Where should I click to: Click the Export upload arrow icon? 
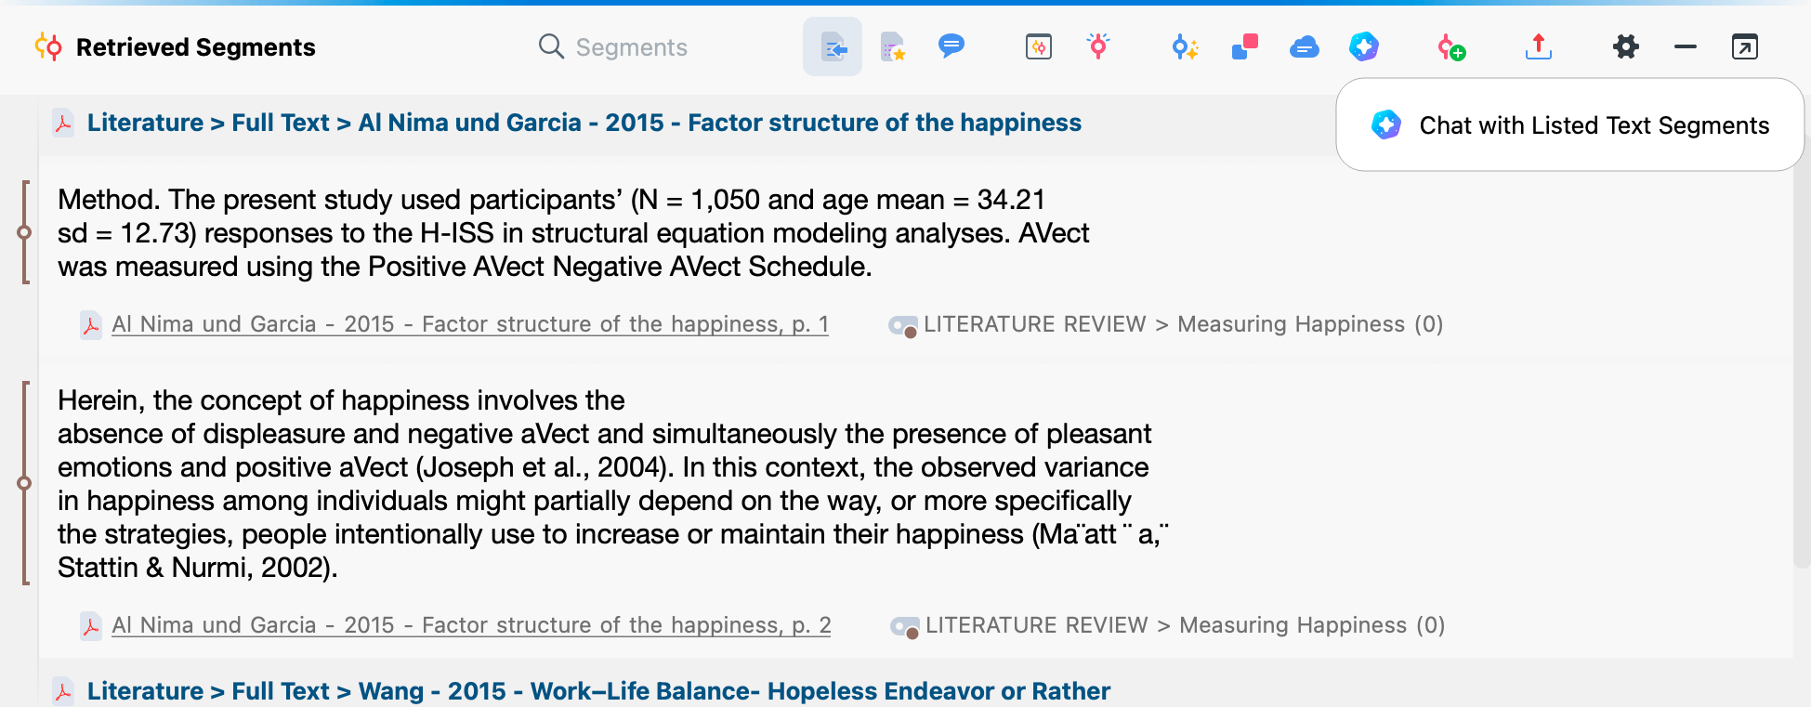tap(1539, 46)
